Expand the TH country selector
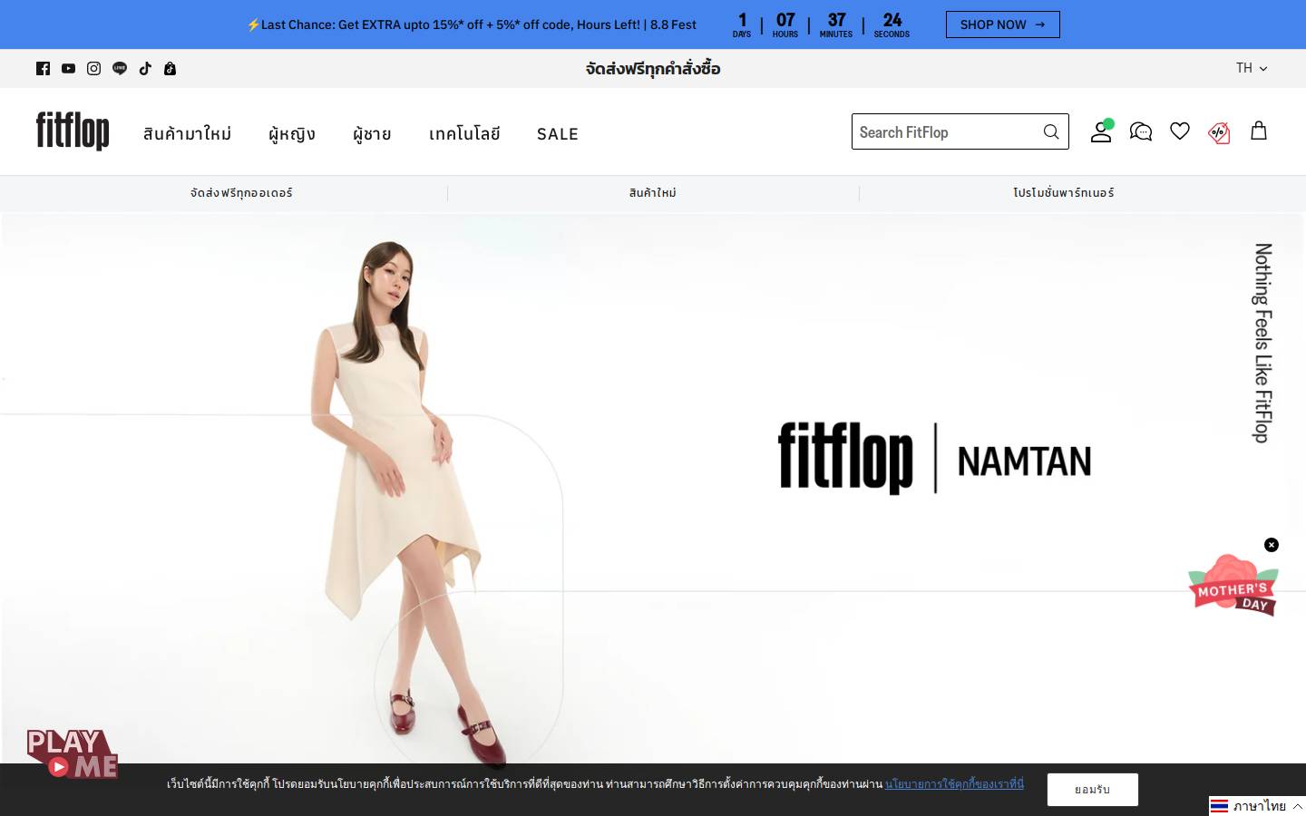Screen dimensions: 1306x816 (x=1252, y=68)
